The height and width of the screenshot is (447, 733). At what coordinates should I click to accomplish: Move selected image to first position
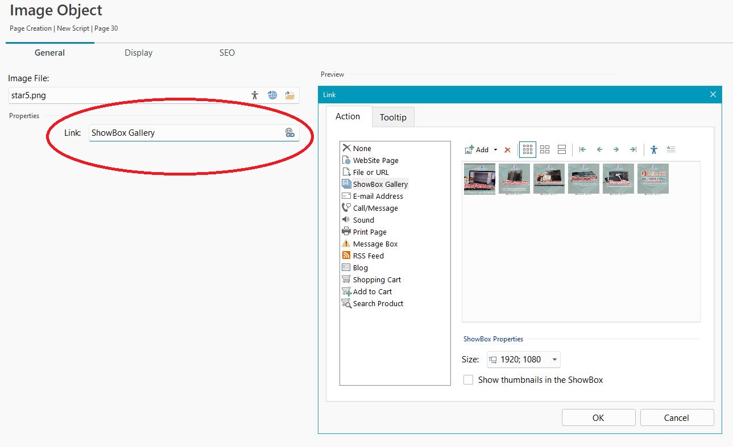point(582,149)
